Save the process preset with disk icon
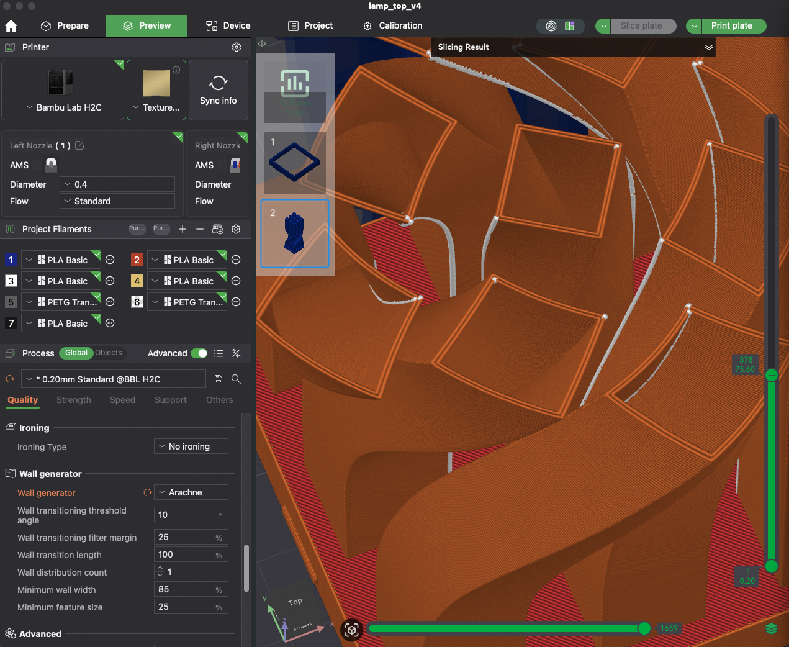 click(219, 379)
